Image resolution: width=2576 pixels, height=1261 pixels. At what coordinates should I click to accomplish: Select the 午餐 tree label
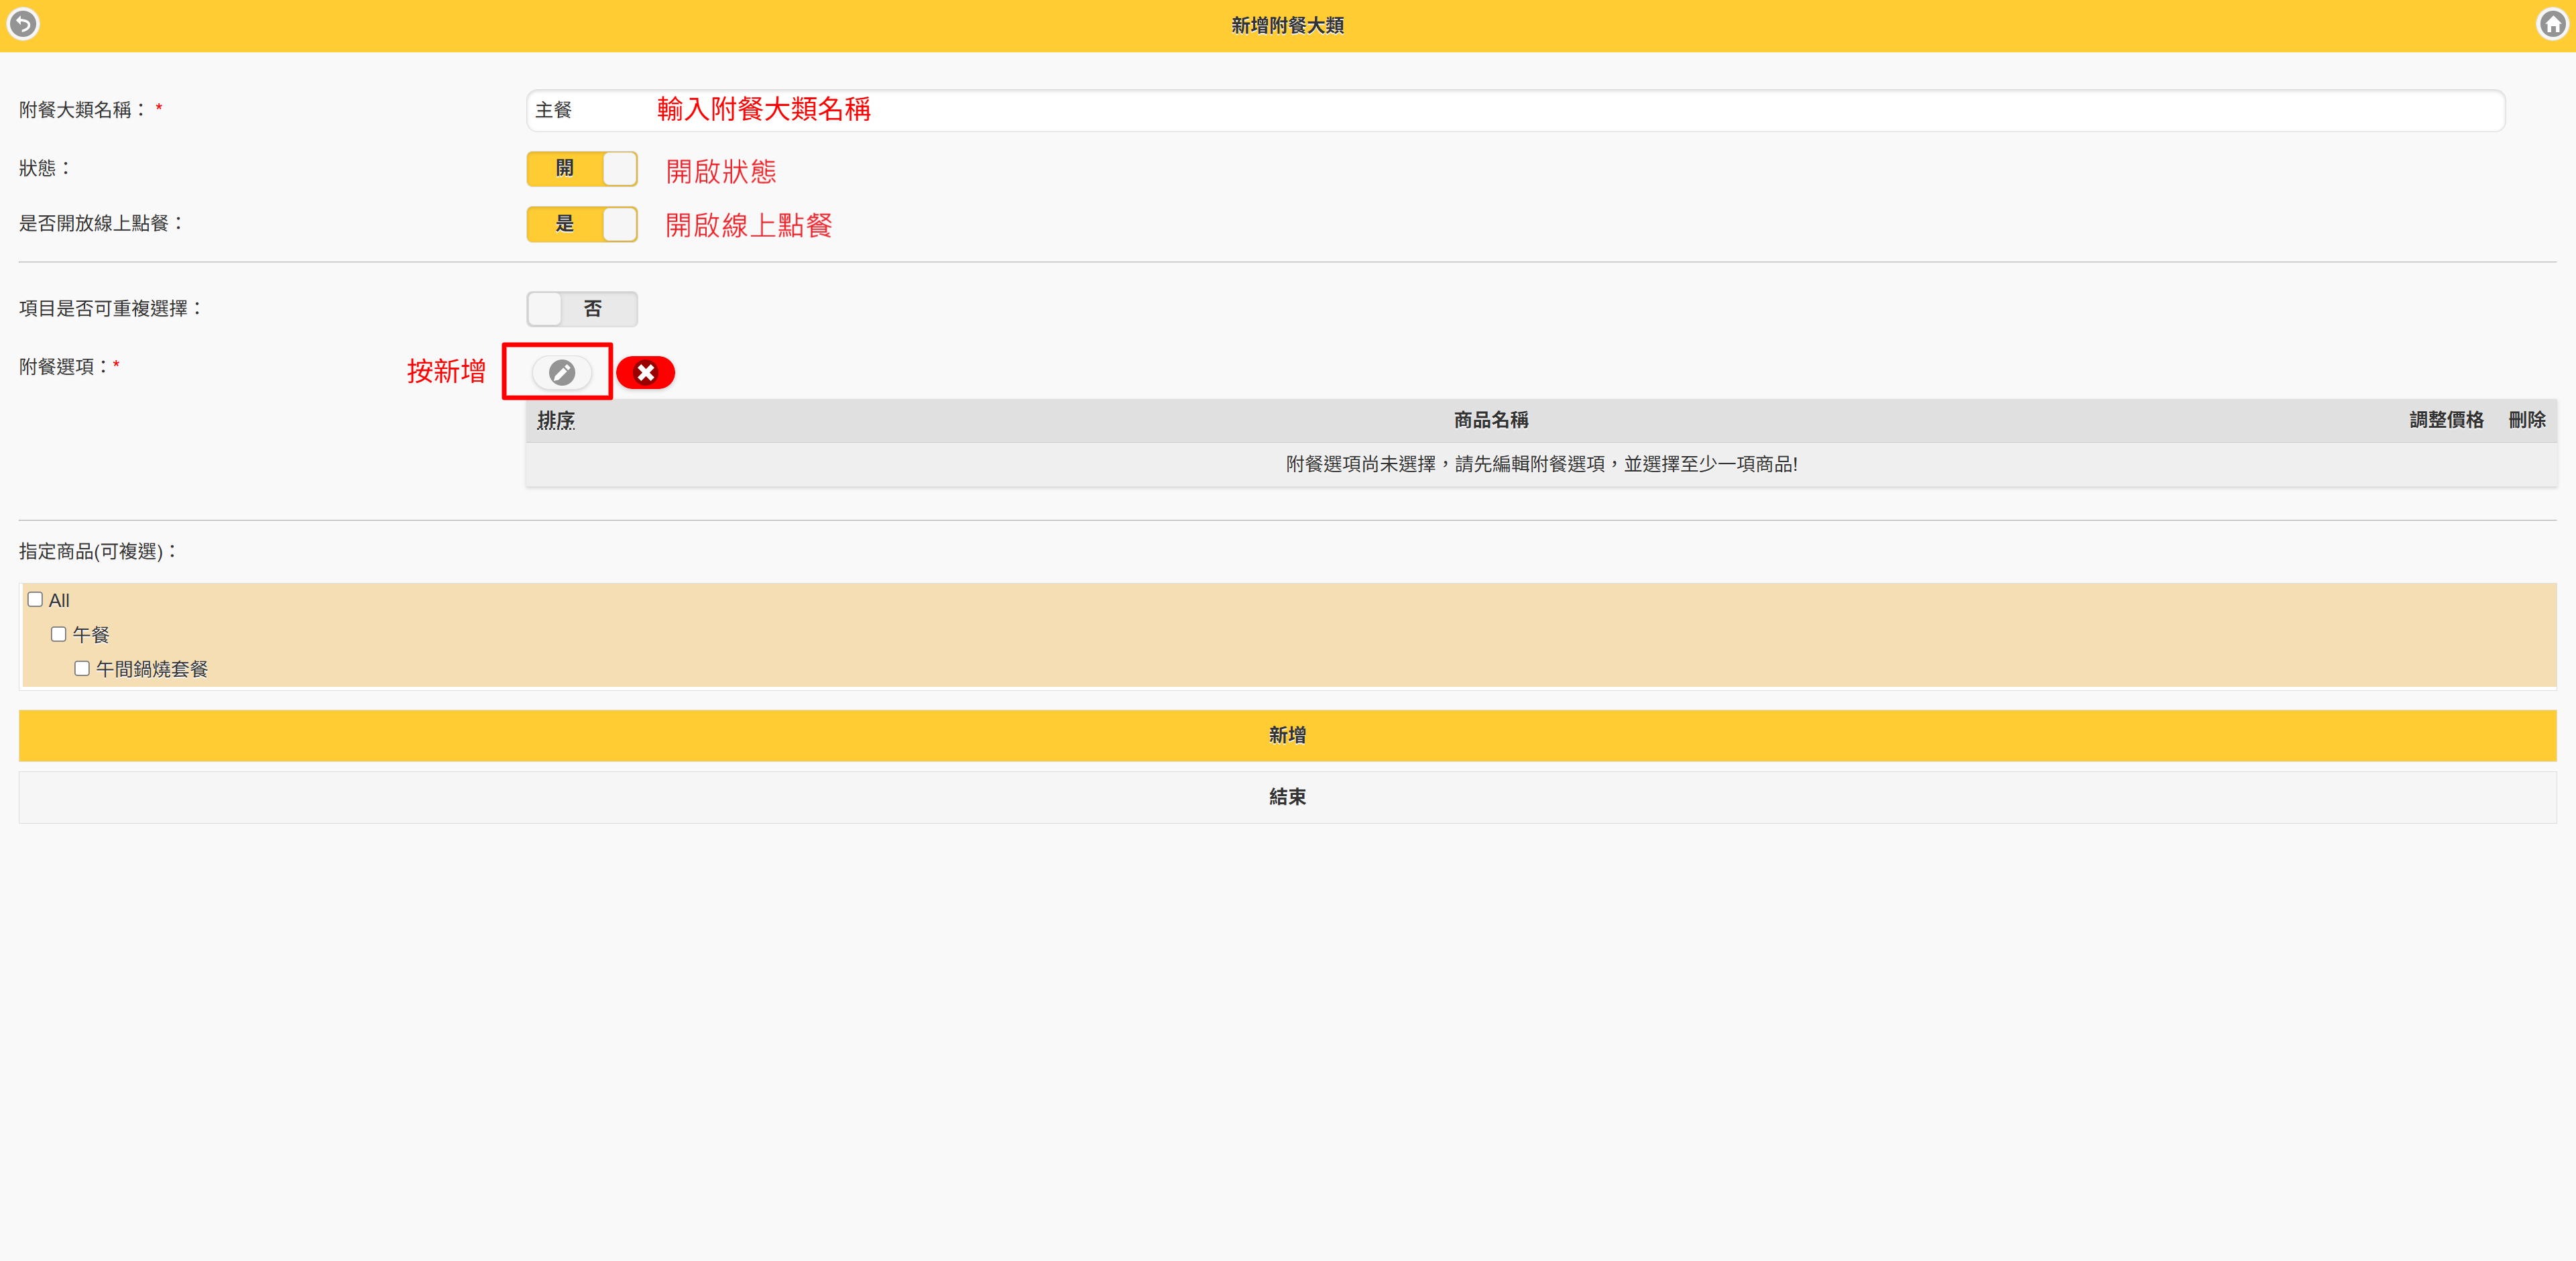pos(91,635)
